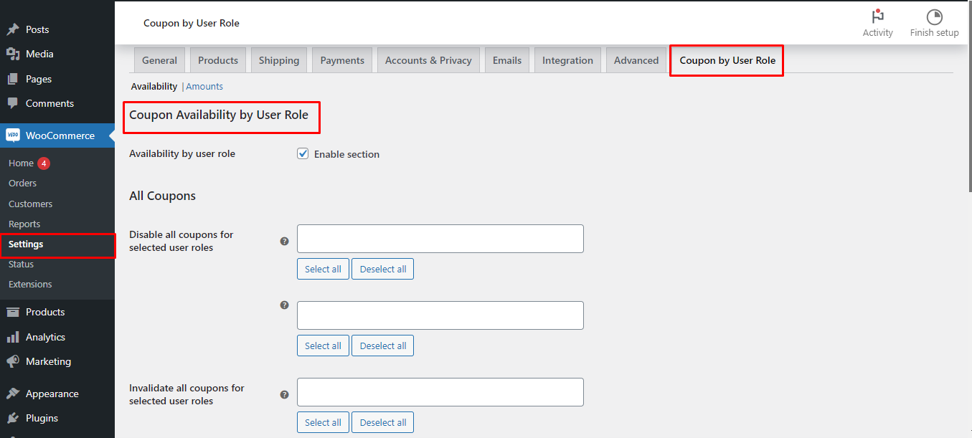Viewport: 972px width, 438px height.
Task: Open the Finish setup progress icon
Action: [934, 16]
